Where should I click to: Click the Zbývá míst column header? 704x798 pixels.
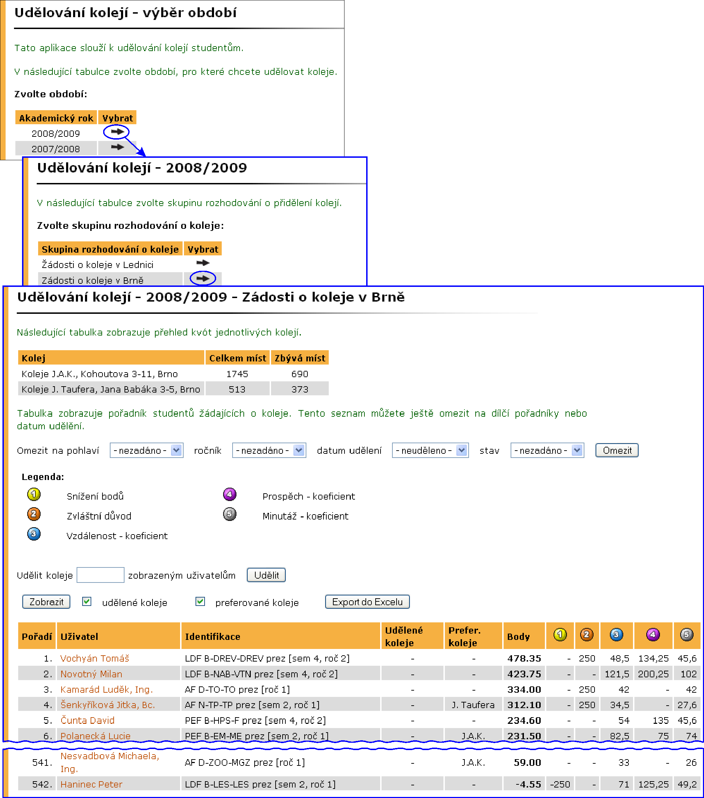pyautogui.click(x=300, y=358)
